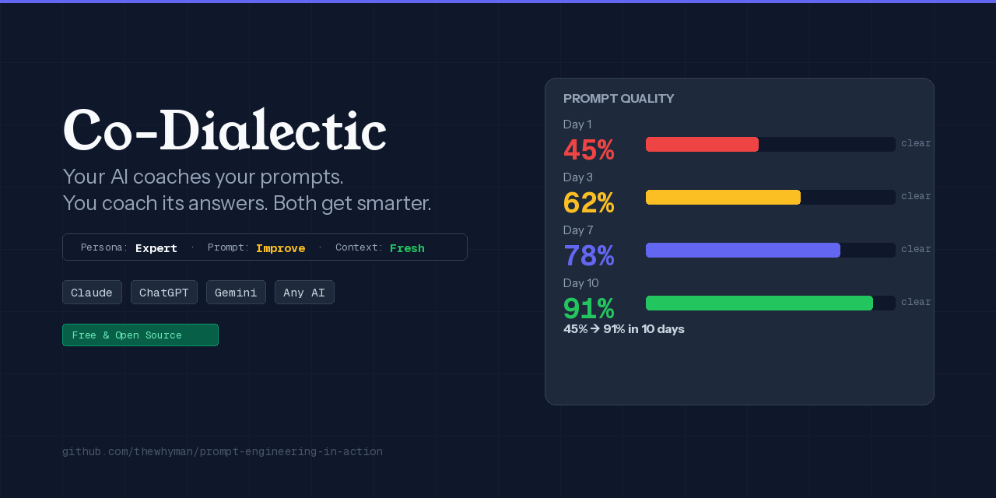Viewport: 996px width, 498px height.
Task: Change the Prompt Improve setting
Action: click(280, 248)
